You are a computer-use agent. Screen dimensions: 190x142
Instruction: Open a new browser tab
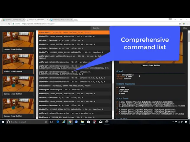coord(76,20)
